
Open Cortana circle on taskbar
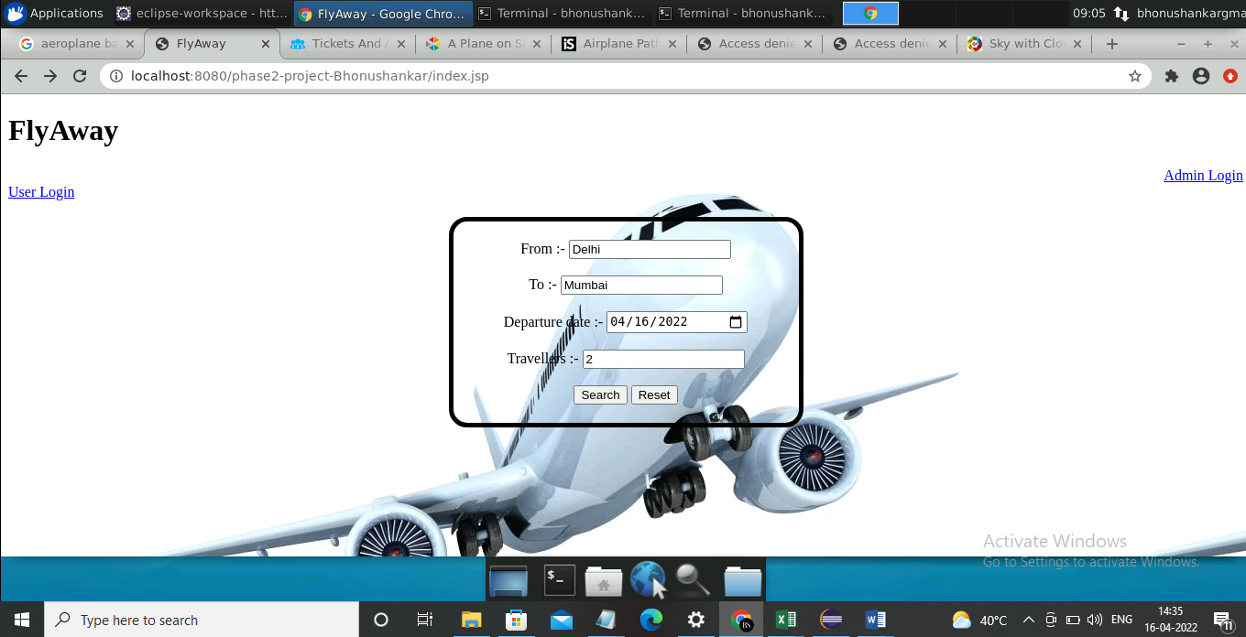[x=381, y=620]
